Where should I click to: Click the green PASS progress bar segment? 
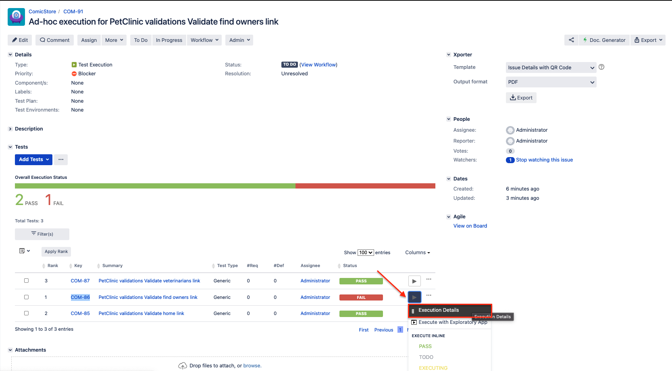(155, 186)
